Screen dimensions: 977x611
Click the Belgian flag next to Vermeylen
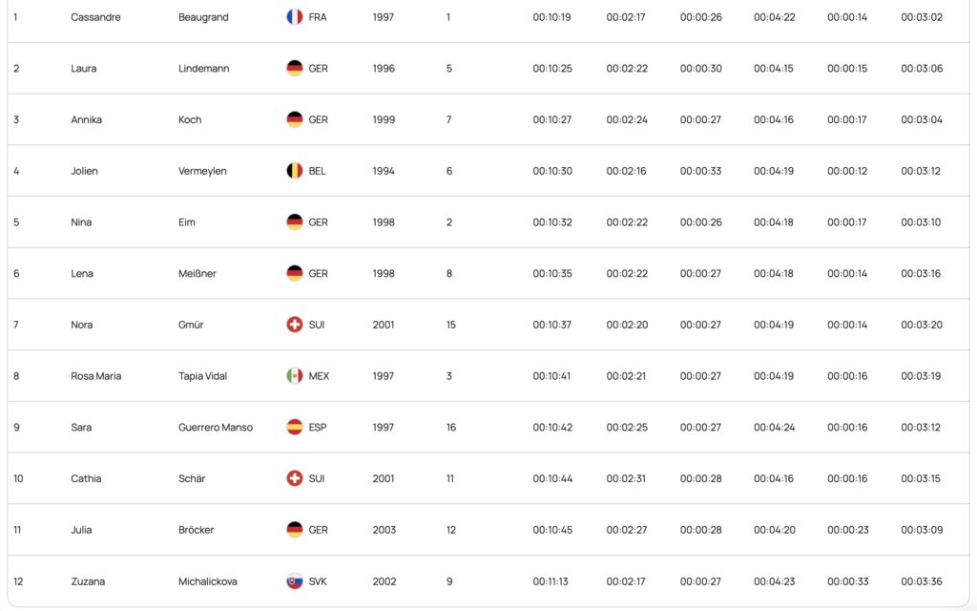tap(295, 171)
